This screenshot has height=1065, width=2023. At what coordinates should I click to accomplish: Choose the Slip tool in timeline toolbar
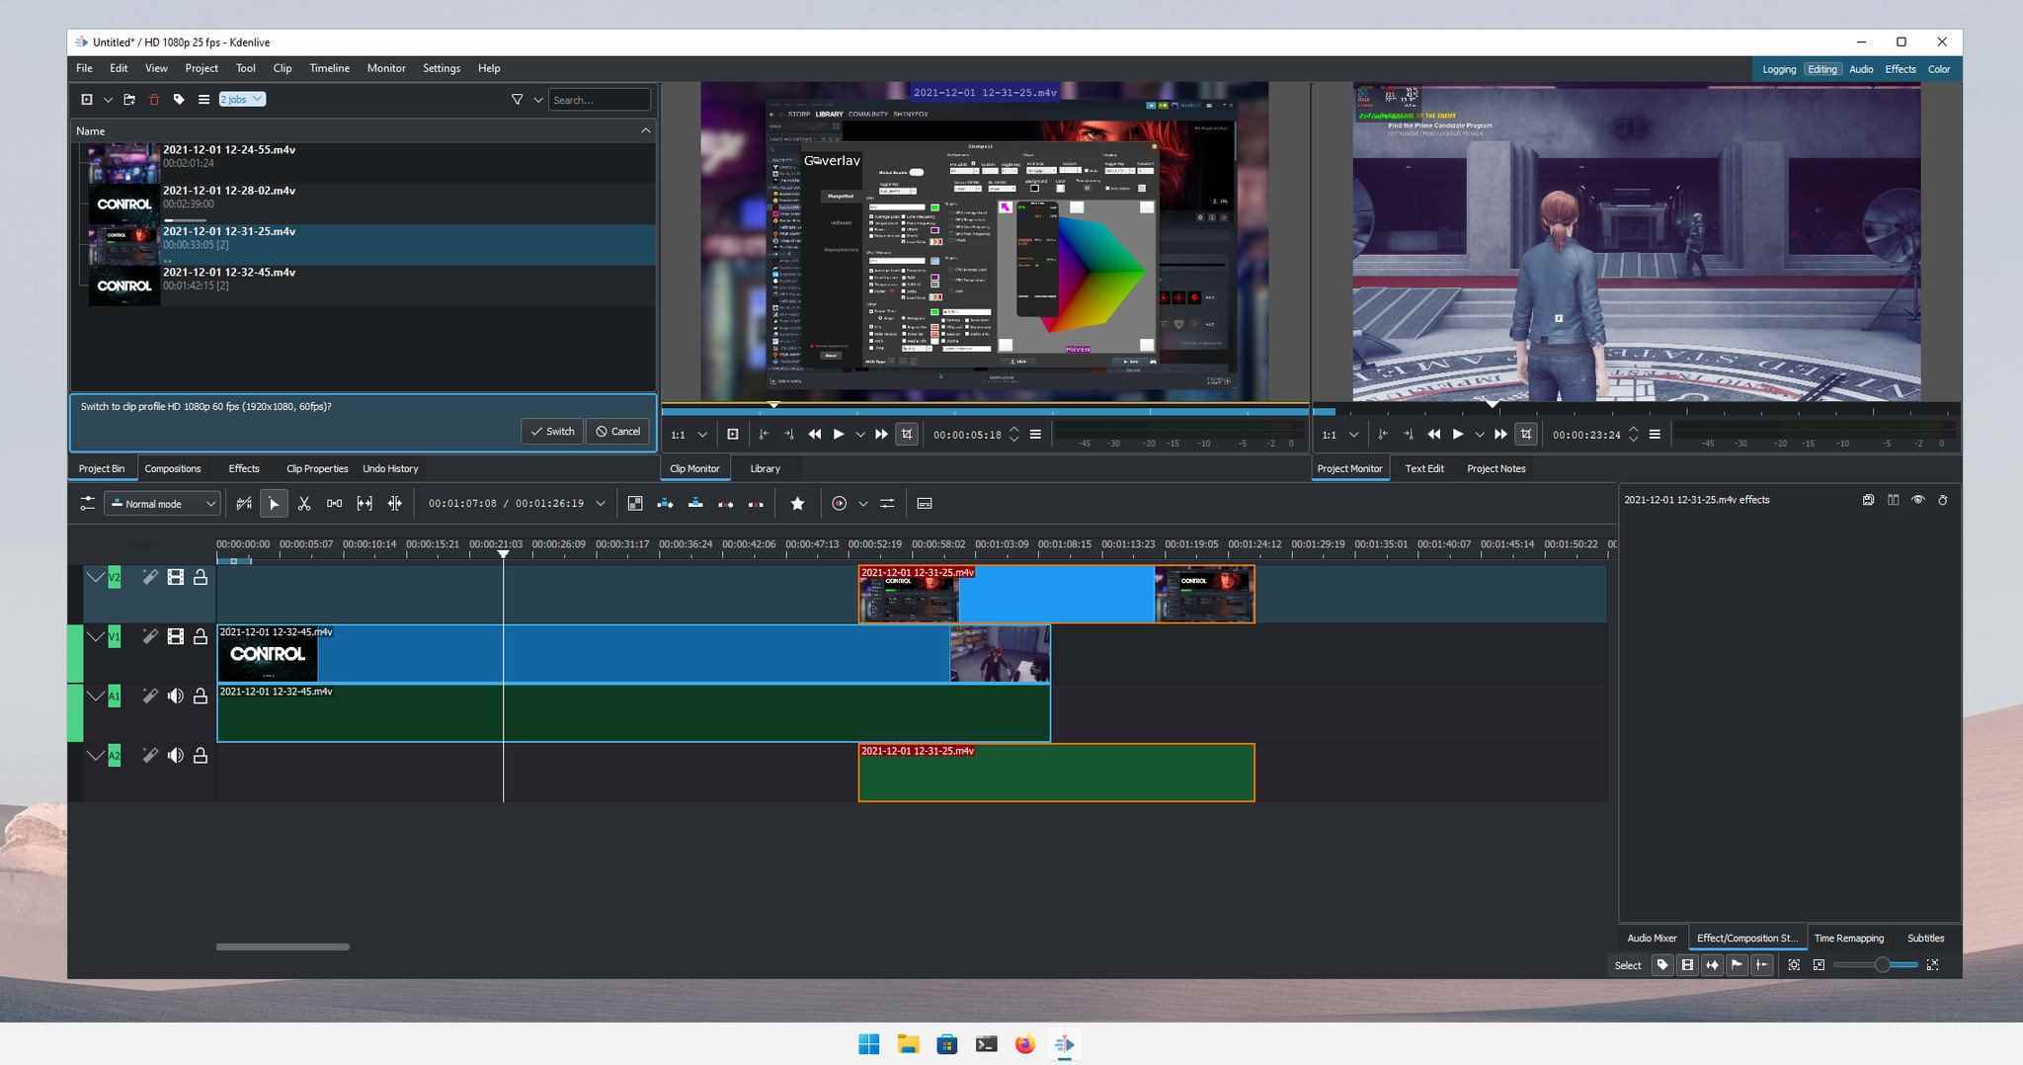(364, 504)
